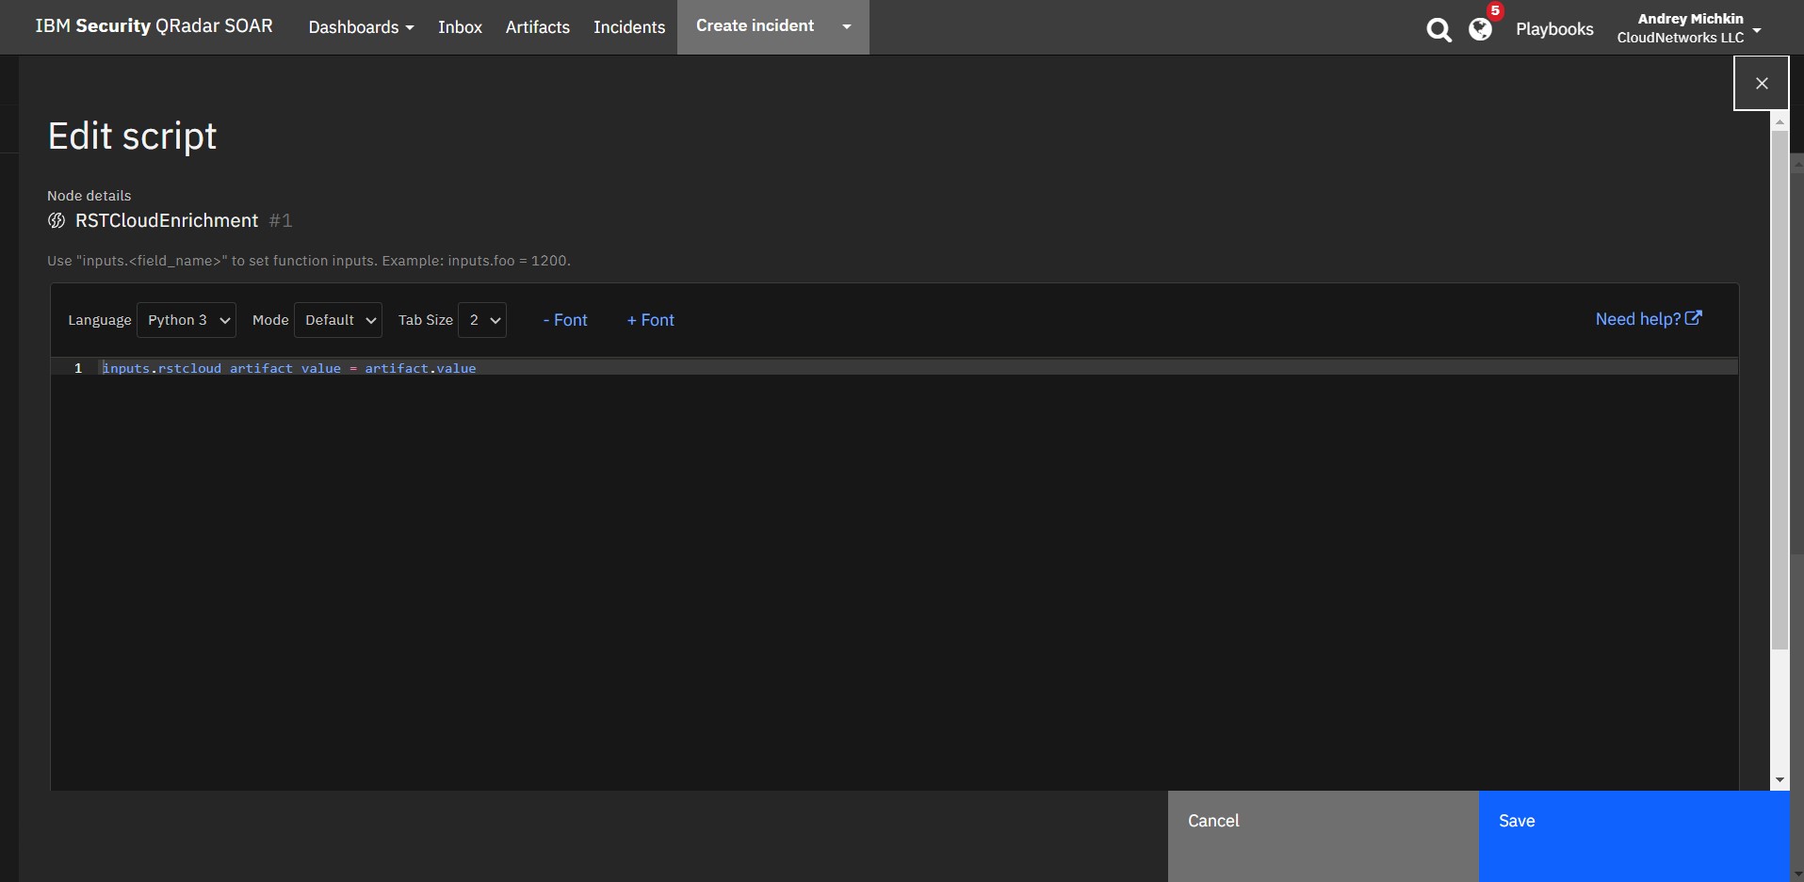Click the scrollbar down arrow

1780,780
